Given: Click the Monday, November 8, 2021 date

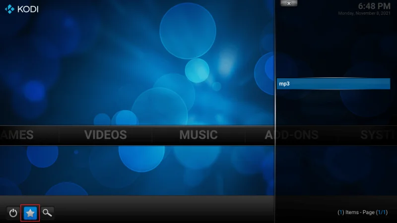Looking at the screenshot, I should 364,13.
